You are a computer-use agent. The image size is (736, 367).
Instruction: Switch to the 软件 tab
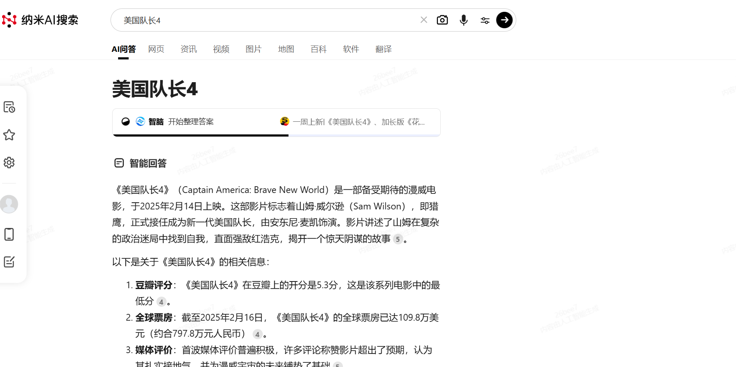tap(351, 49)
